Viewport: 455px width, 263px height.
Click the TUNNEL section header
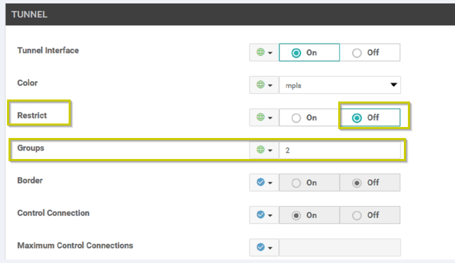(x=230, y=14)
